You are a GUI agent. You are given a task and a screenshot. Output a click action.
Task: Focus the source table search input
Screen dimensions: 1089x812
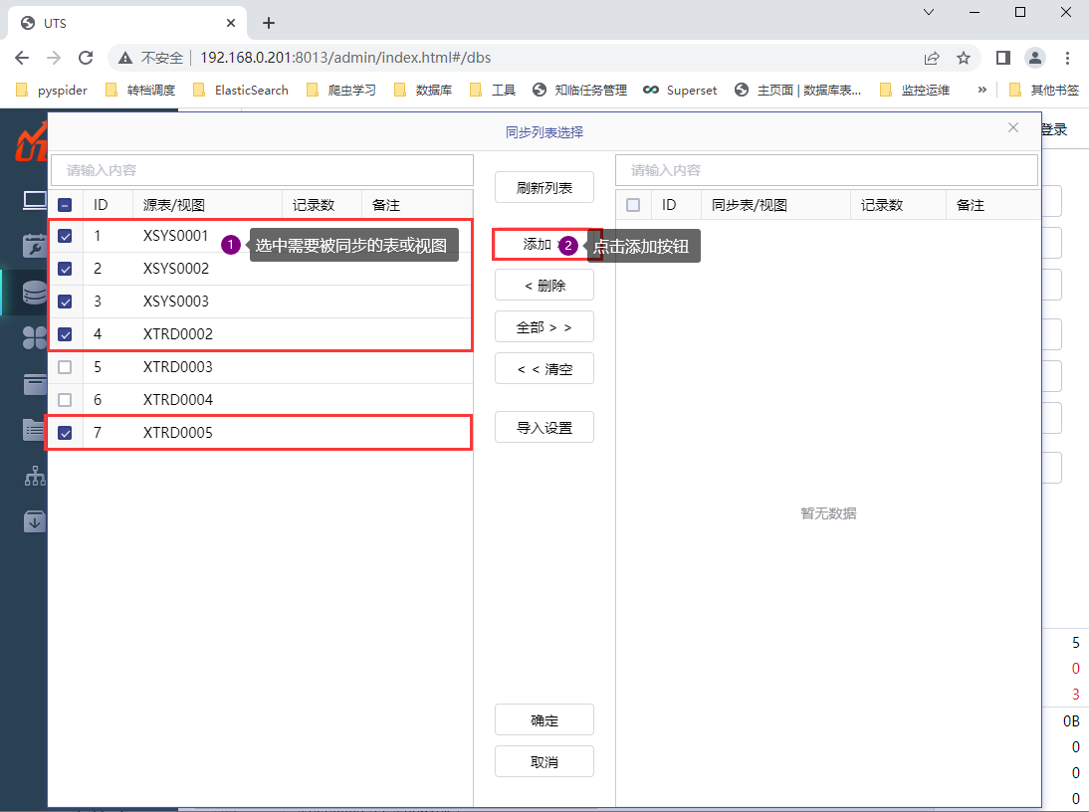click(x=262, y=170)
